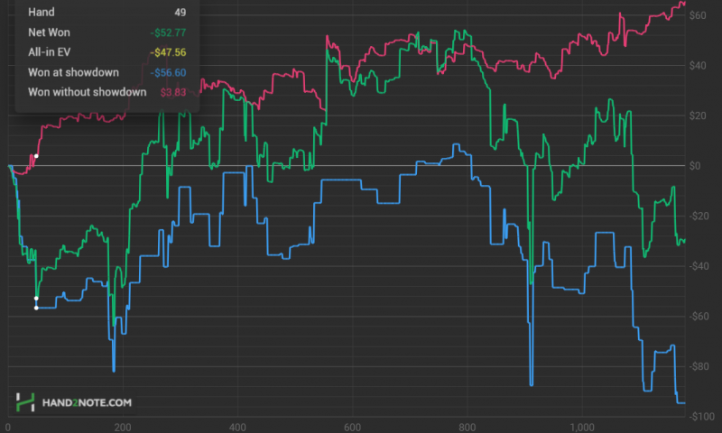Click the Hand2Note green H logo icon
Image resolution: width=722 pixels, height=433 pixels.
pos(26,402)
